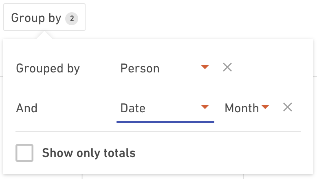The width and height of the screenshot is (317, 179).
Task: Click the Group by text label
Action: 36,18
